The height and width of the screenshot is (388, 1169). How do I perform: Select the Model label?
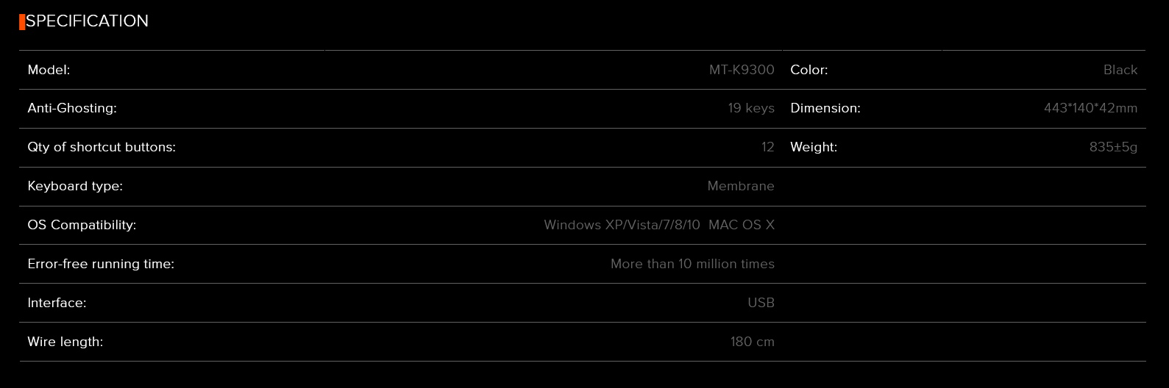[49, 70]
